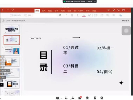
Task: Click the '02/科目一' item
Action: pos(106,48)
